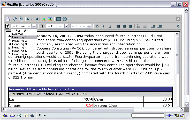Click the globe insert-link icon
Viewport: 190px width, 120px height.
click(x=65, y=19)
